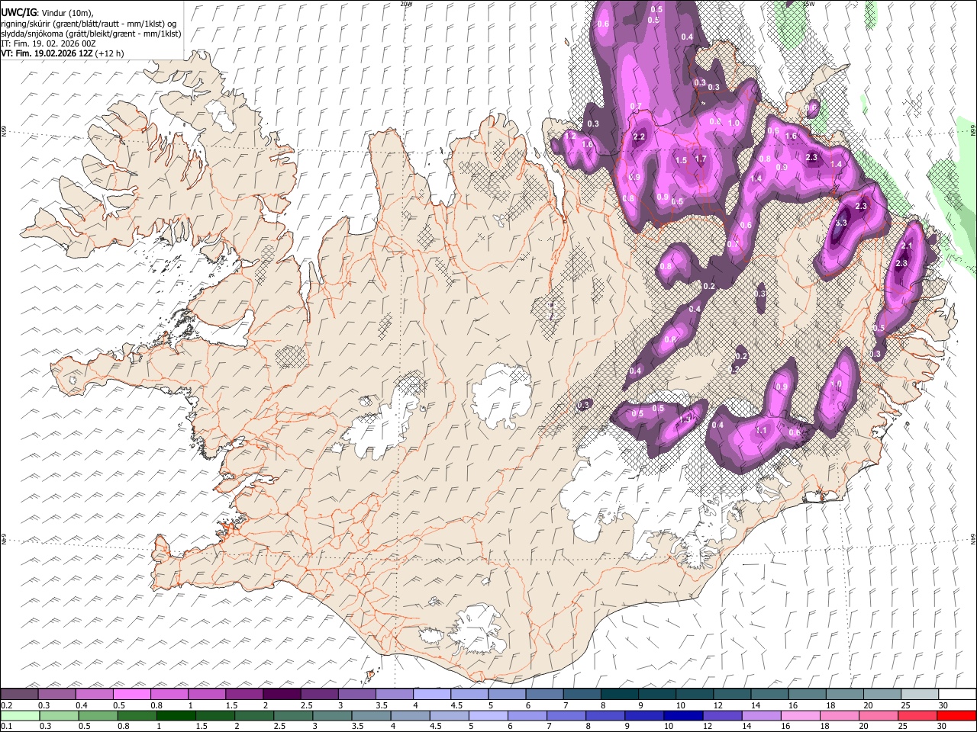Click the 0.2 label under the upper legend row

tap(6, 705)
